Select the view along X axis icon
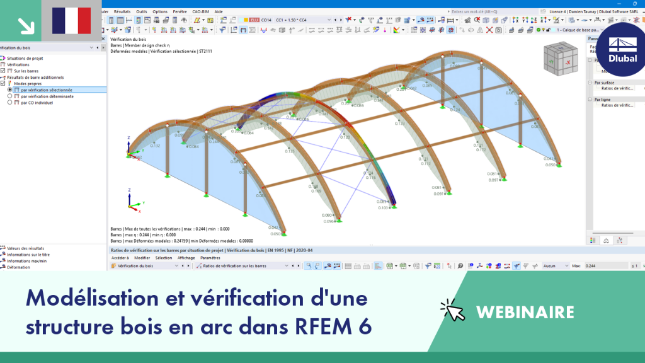645x363 pixels. click(x=515, y=20)
